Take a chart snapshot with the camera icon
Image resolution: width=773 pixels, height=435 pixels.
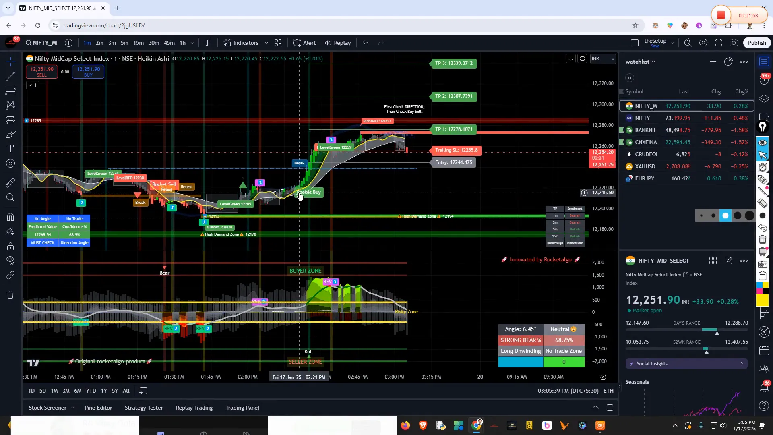(x=734, y=42)
